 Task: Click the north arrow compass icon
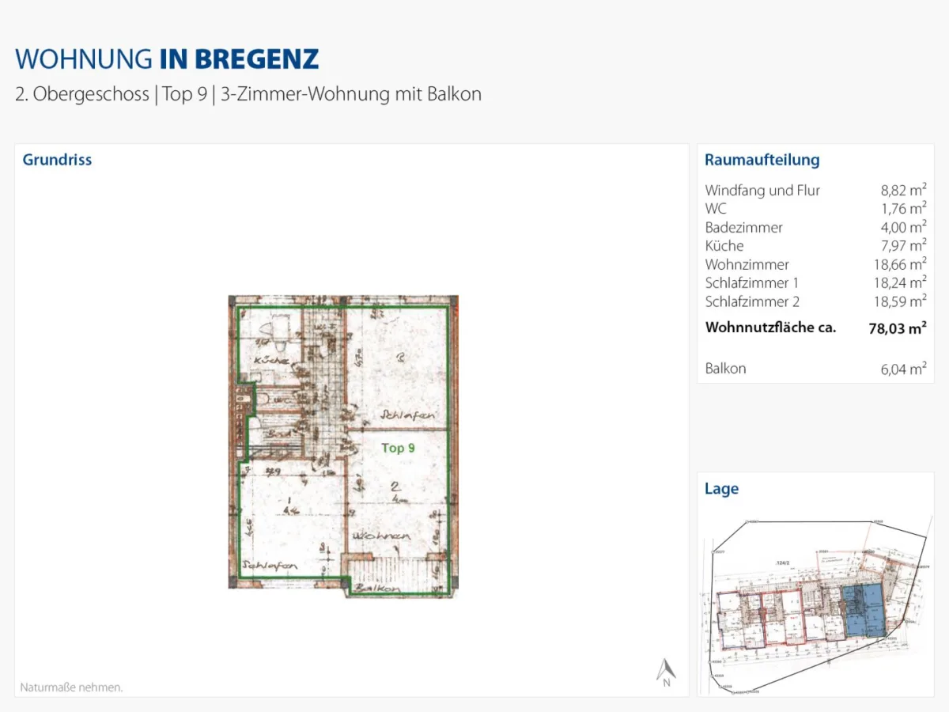coord(666,672)
